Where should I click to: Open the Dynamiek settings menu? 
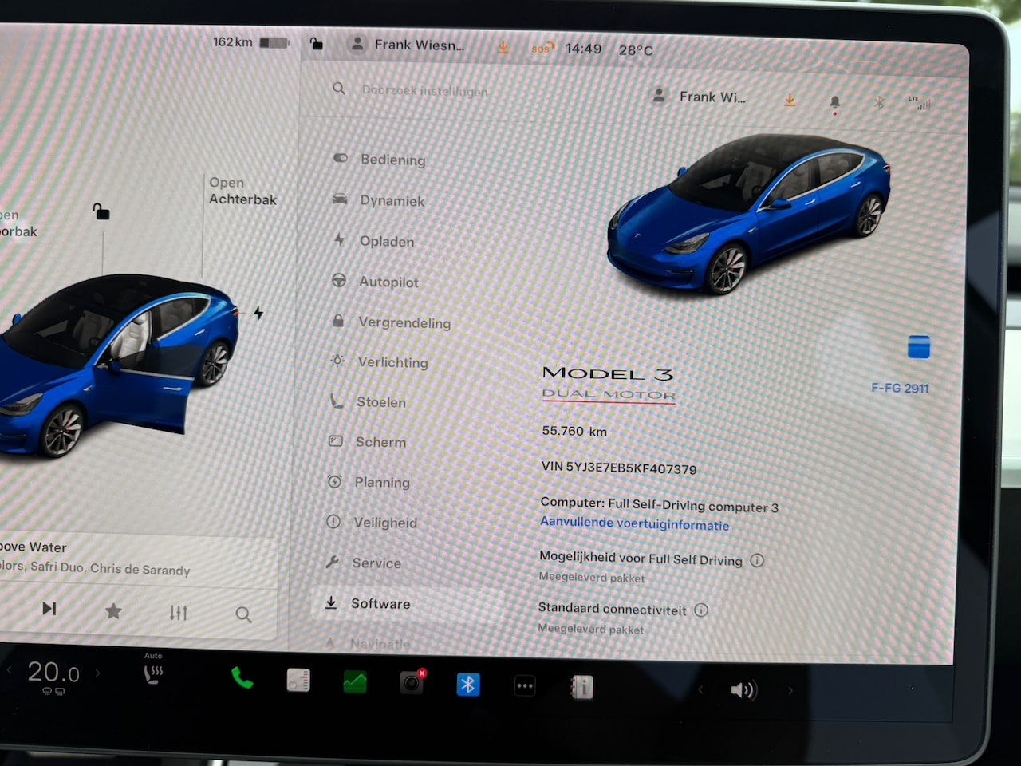378,200
